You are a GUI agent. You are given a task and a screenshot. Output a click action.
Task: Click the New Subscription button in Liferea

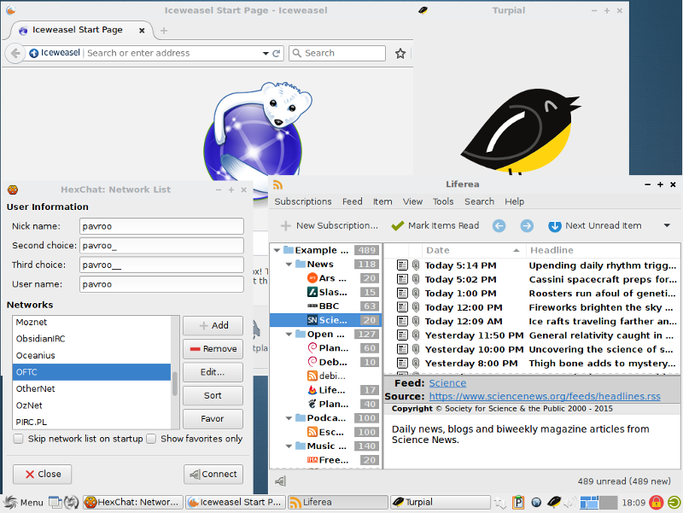coord(330,225)
